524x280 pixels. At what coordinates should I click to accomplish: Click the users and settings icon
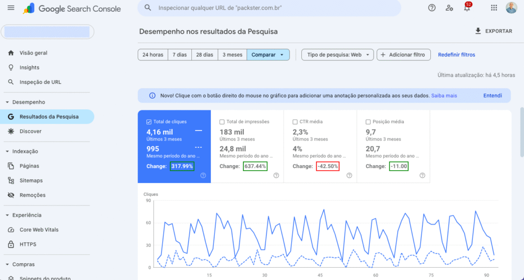449,8
